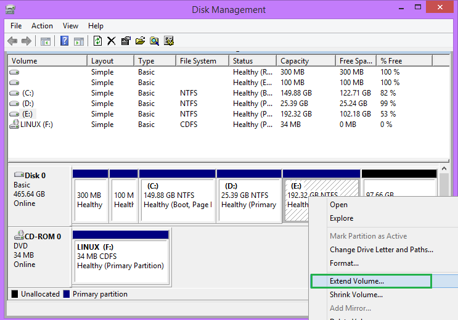Click the Refresh toolbar icon

[97, 41]
